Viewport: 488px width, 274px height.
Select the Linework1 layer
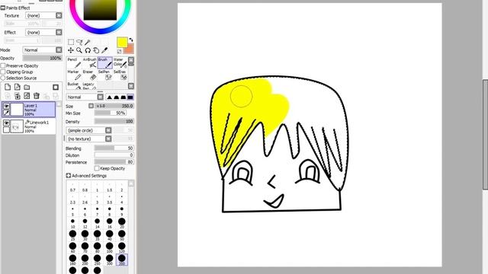(29, 126)
